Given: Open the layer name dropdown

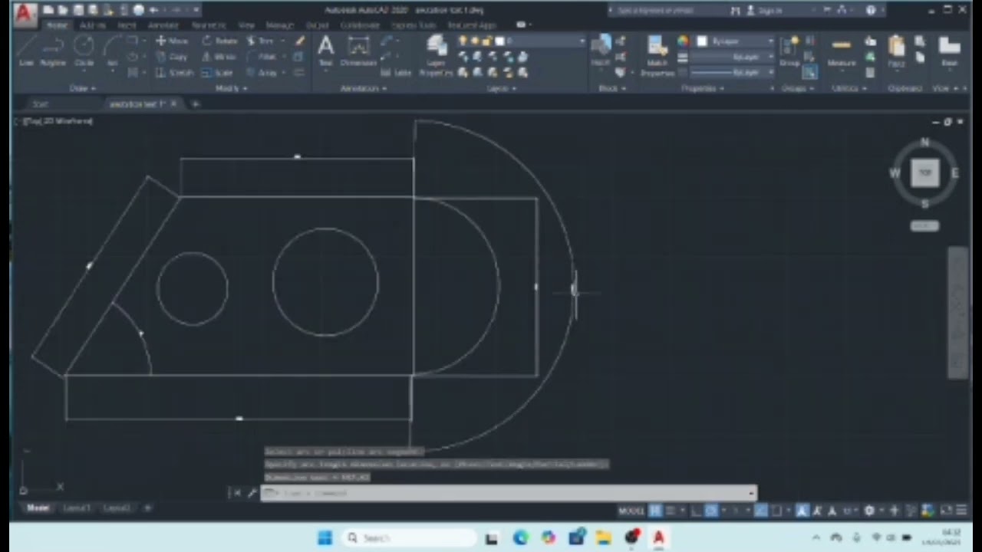Looking at the screenshot, I should coord(522,41).
